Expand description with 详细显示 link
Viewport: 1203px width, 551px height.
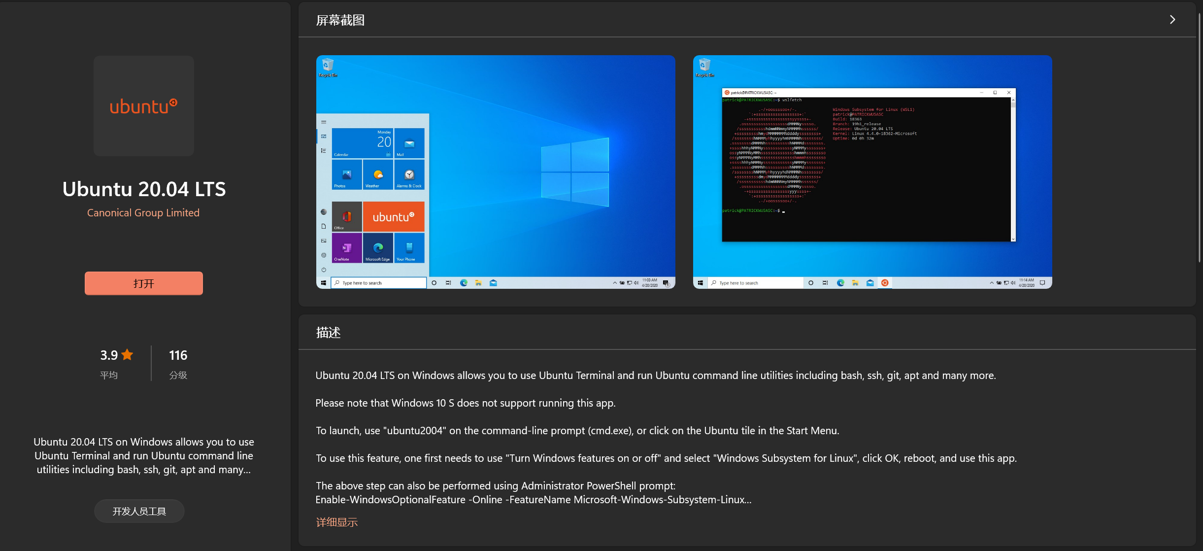(x=337, y=522)
